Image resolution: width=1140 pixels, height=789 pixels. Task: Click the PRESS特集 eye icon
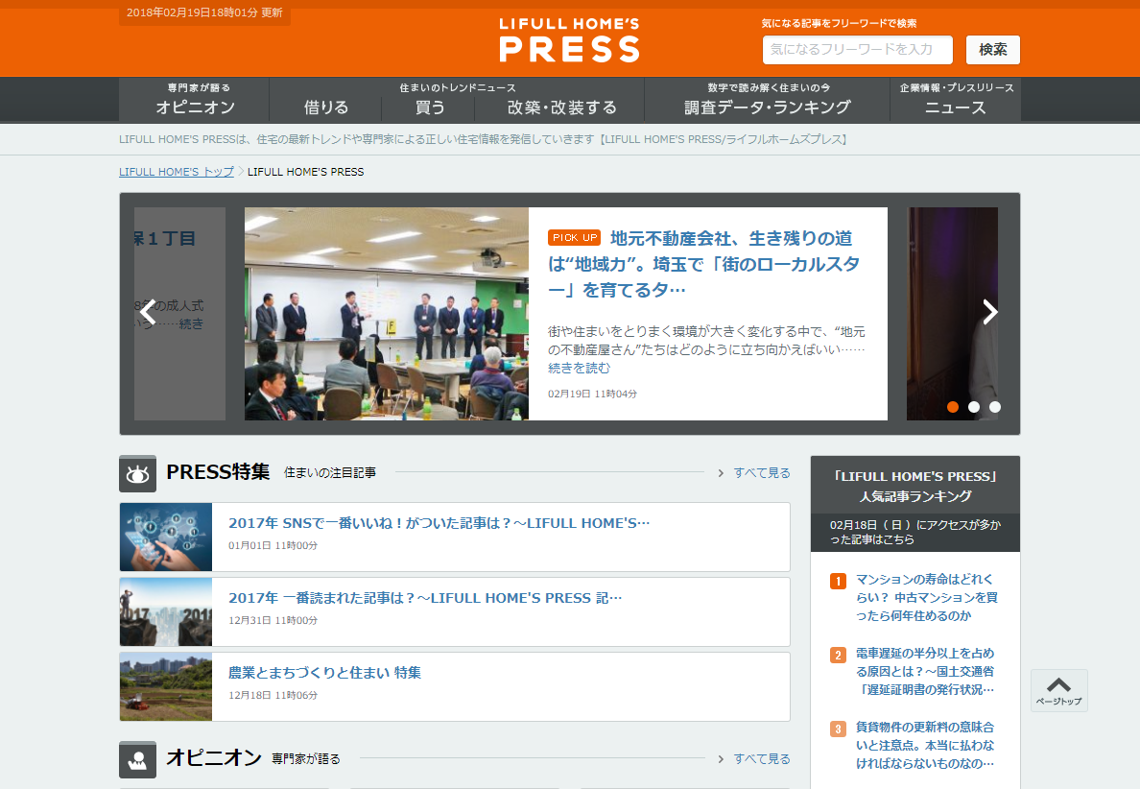[137, 474]
